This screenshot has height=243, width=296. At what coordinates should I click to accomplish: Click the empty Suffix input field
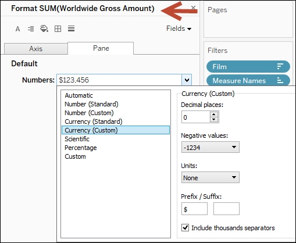pyautogui.click(x=226, y=209)
